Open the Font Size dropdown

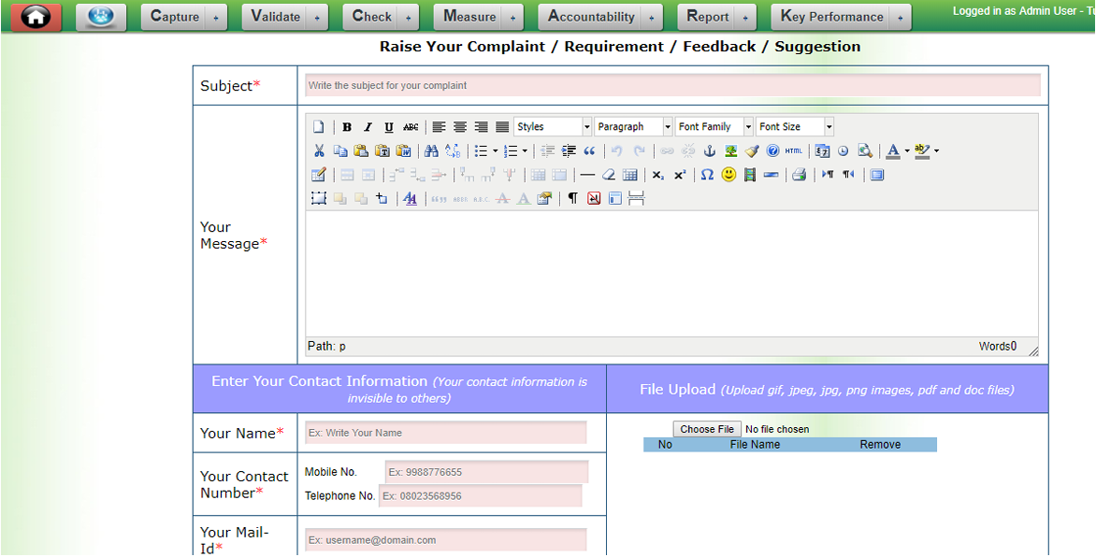tap(795, 127)
